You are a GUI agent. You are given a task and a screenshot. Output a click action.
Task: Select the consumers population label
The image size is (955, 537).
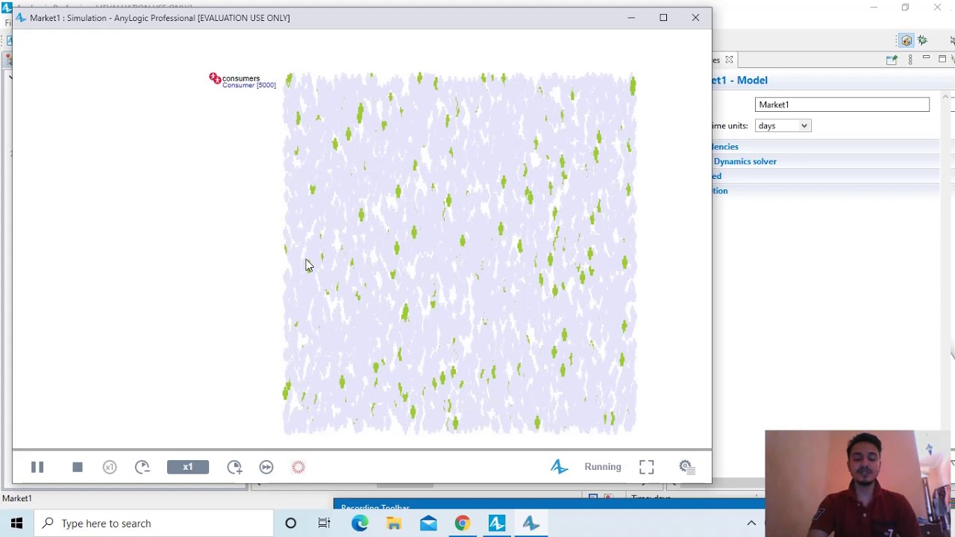click(241, 78)
